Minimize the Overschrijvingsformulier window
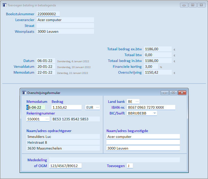This screenshot has width=208, height=179. (x=165, y=93)
